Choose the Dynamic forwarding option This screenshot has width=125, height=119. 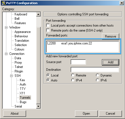tap(98, 75)
